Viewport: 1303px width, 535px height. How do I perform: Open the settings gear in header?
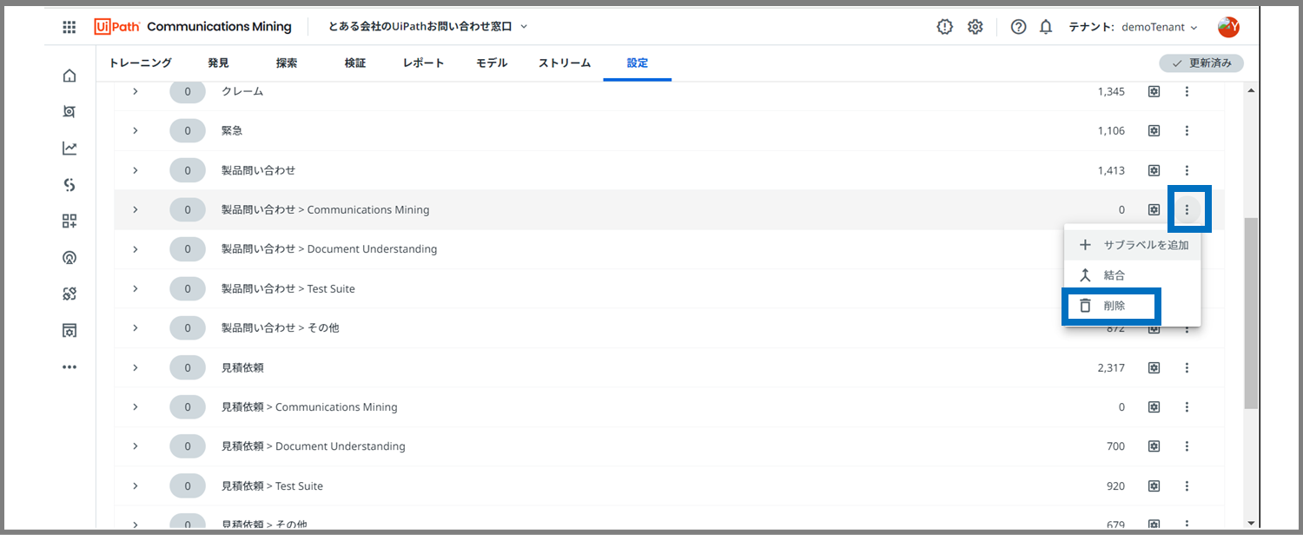coord(976,27)
